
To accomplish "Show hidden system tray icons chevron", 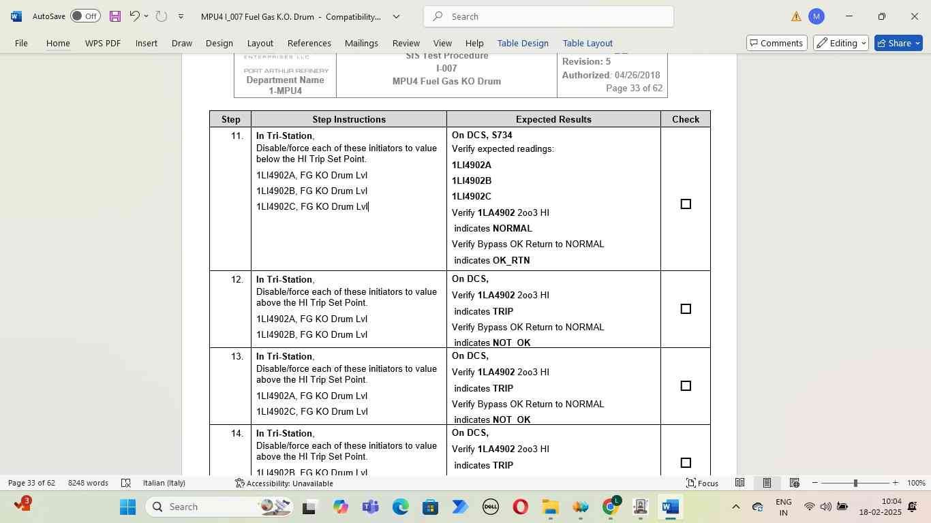I will (735, 507).
